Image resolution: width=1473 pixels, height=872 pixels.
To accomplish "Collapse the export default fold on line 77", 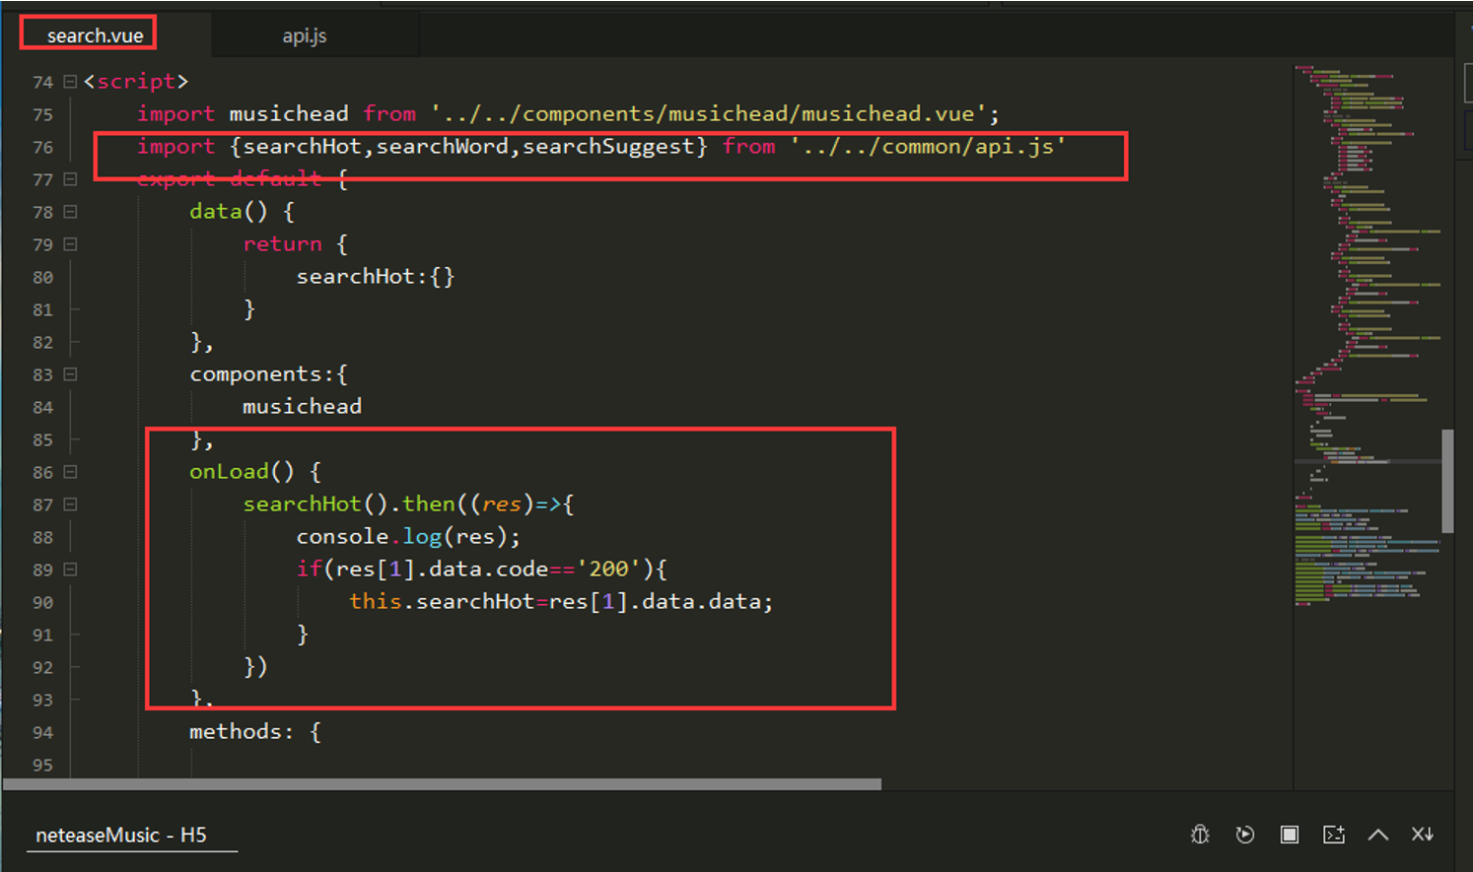I will (70, 179).
